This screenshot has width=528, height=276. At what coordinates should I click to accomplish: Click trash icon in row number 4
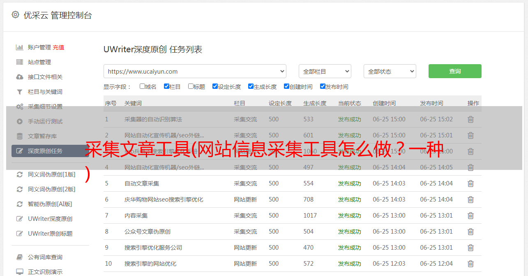[x=471, y=167]
